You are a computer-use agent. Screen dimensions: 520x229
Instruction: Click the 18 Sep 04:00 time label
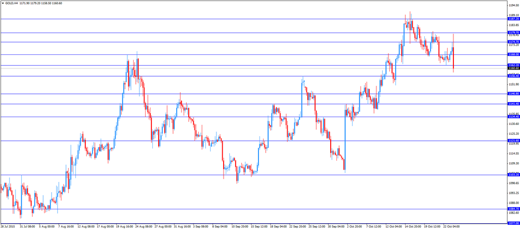279,227
